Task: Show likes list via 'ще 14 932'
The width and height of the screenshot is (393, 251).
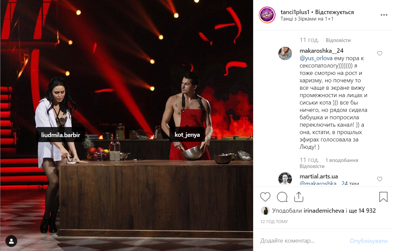Action: (x=362, y=211)
